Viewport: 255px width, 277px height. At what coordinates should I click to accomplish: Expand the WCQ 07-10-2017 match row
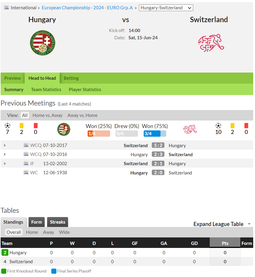(5, 145)
